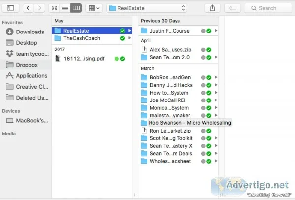Go back with the left chevron
The width and height of the screenshot is (295, 200).
point(28,8)
